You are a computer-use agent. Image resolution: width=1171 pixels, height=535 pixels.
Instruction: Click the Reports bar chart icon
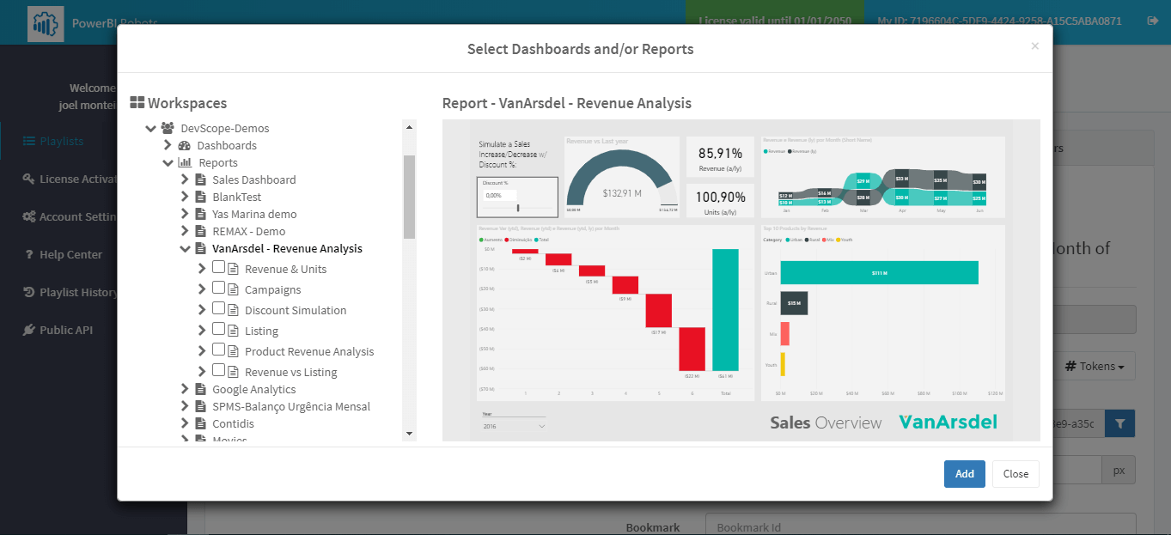(x=185, y=163)
